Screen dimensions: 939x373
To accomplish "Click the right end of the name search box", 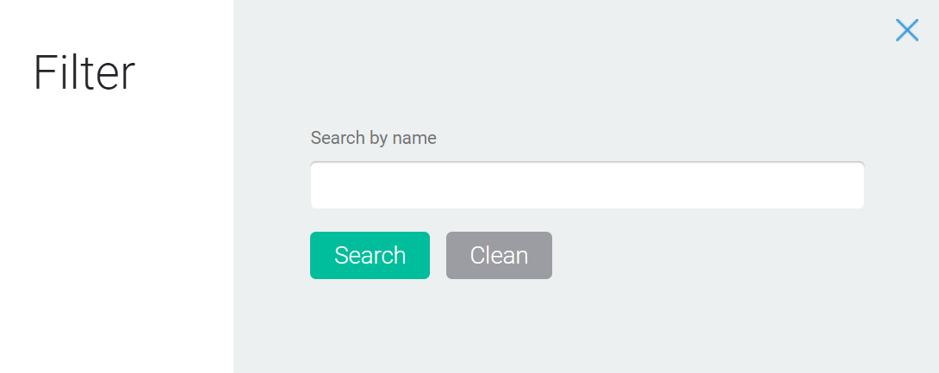I will pyautogui.click(x=850, y=185).
